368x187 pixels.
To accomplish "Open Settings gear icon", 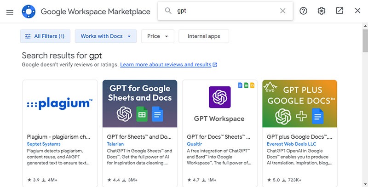I will pos(321,11).
